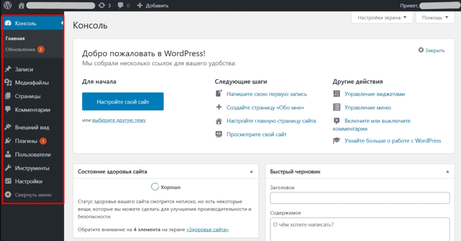Click widgets icon beside Управление виджетами

[337, 94]
